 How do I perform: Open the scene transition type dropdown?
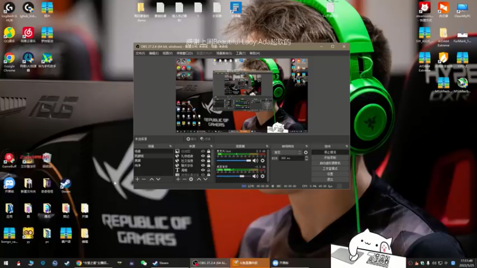(x=287, y=152)
